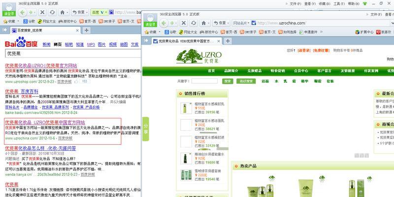This screenshot has width=394, height=197.
Task: Open 如何选择 bookmark in UZRO window
Action: tap(288, 32)
